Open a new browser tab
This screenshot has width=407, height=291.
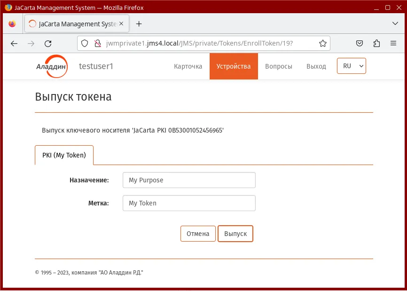(x=139, y=24)
